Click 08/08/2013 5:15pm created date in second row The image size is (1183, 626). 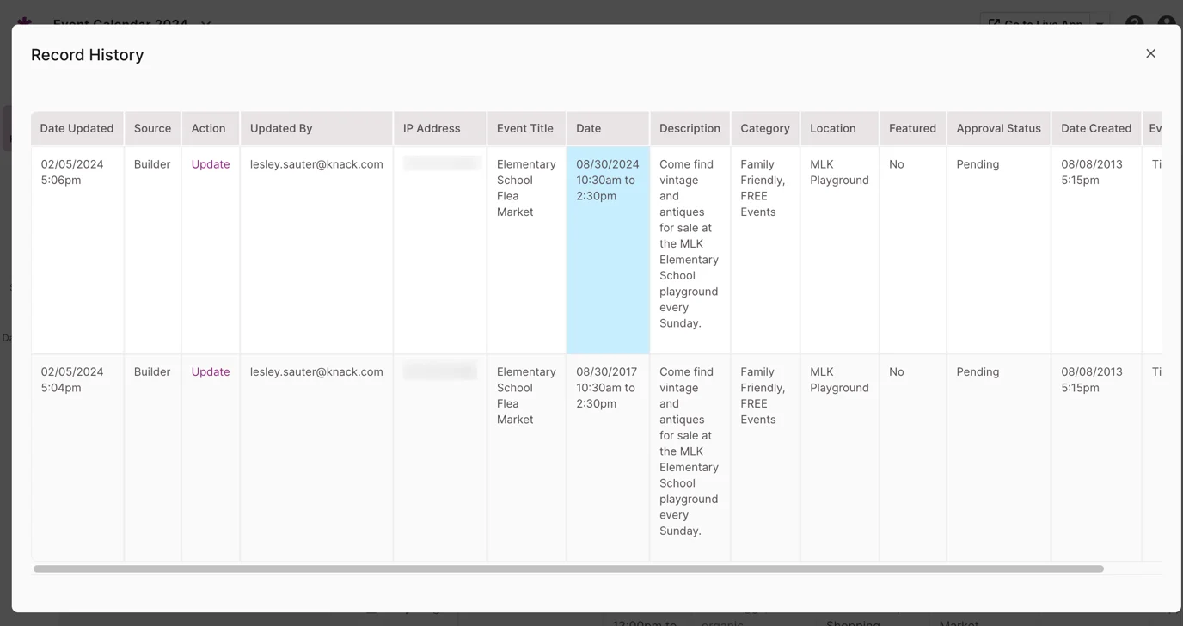pyautogui.click(x=1092, y=380)
